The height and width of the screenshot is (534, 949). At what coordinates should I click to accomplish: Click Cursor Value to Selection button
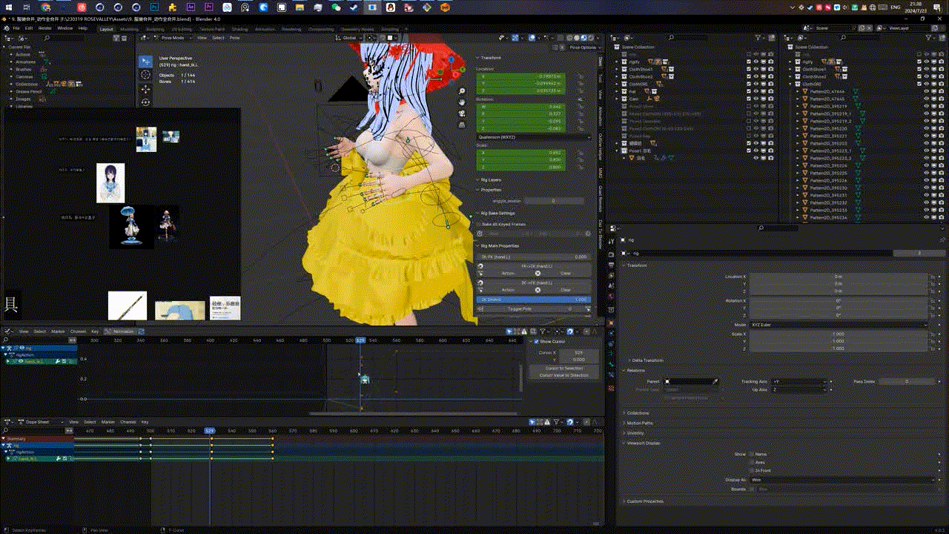(564, 375)
